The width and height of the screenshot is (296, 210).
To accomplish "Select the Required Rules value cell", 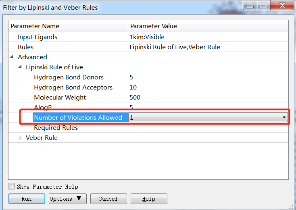I will (208, 127).
